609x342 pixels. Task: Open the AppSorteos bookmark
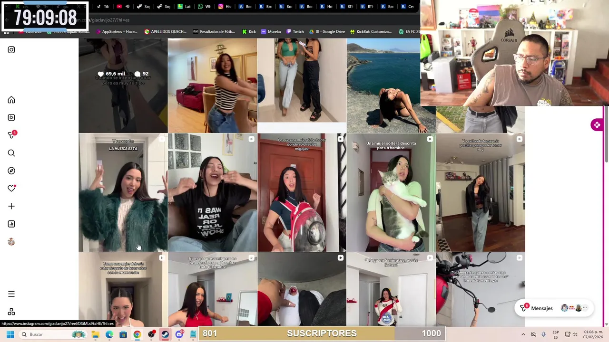click(x=117, y=32)
